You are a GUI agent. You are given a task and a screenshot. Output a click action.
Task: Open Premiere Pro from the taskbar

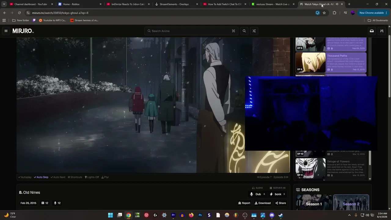click(173, 215)
